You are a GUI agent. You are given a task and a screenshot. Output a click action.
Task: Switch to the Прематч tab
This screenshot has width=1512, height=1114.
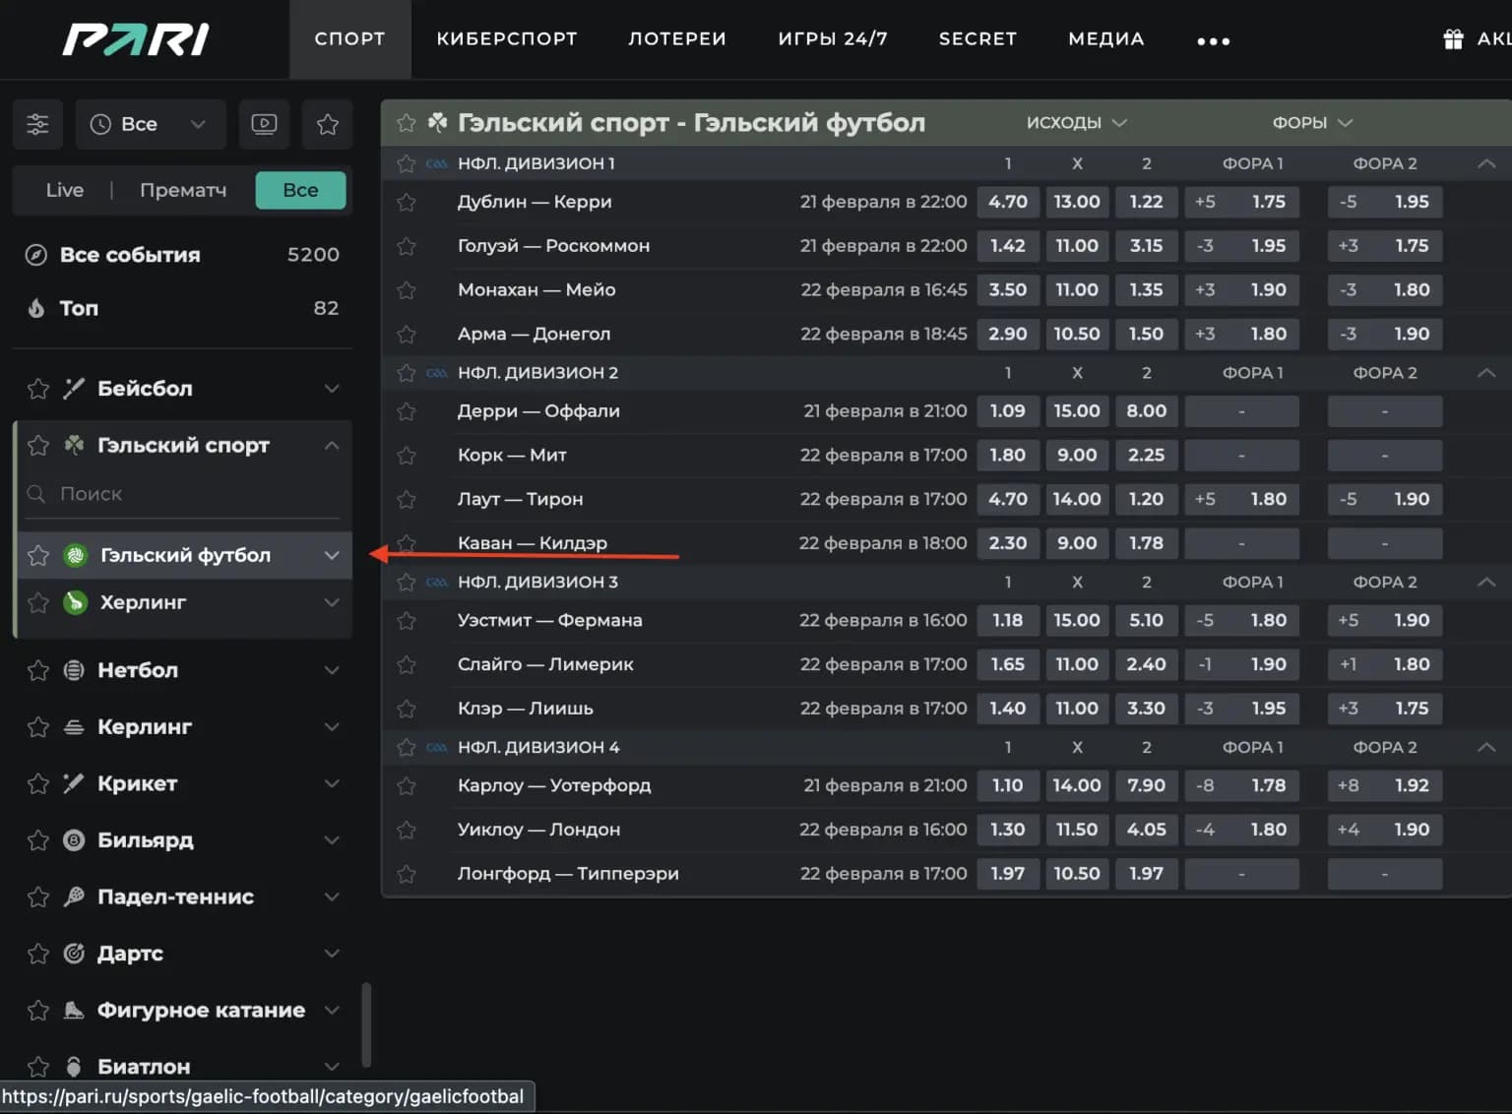pos(183,190)
